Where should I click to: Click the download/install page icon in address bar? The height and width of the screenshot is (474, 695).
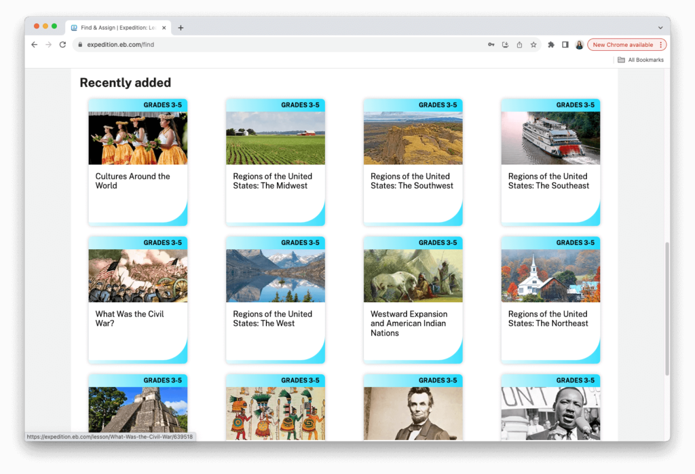pyautogui.click(x=505, y=44)
